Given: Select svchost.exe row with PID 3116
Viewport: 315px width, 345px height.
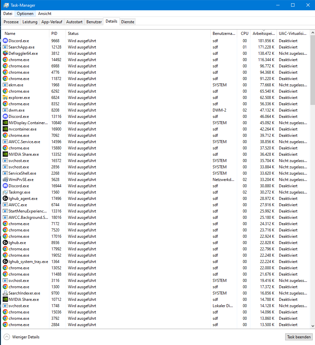Looking at the screenshot, I should click(155, 281).
